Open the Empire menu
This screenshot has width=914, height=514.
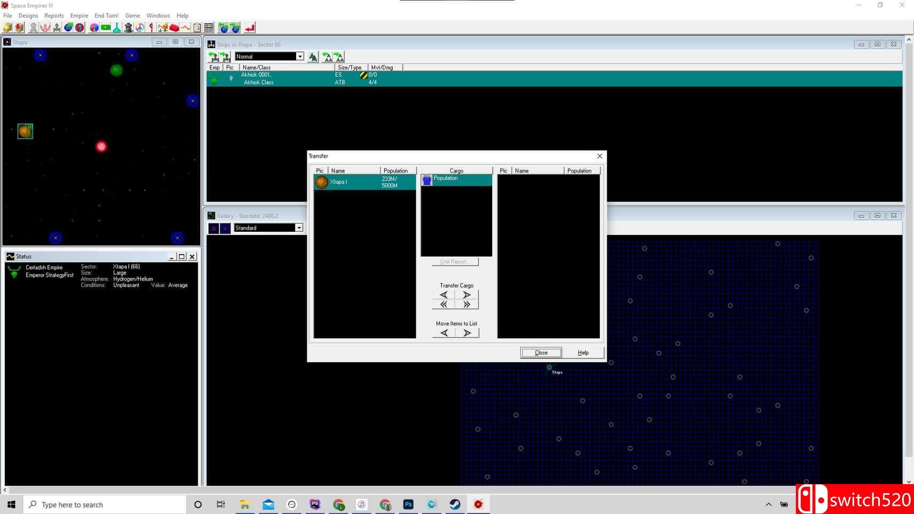click(79, 15)
